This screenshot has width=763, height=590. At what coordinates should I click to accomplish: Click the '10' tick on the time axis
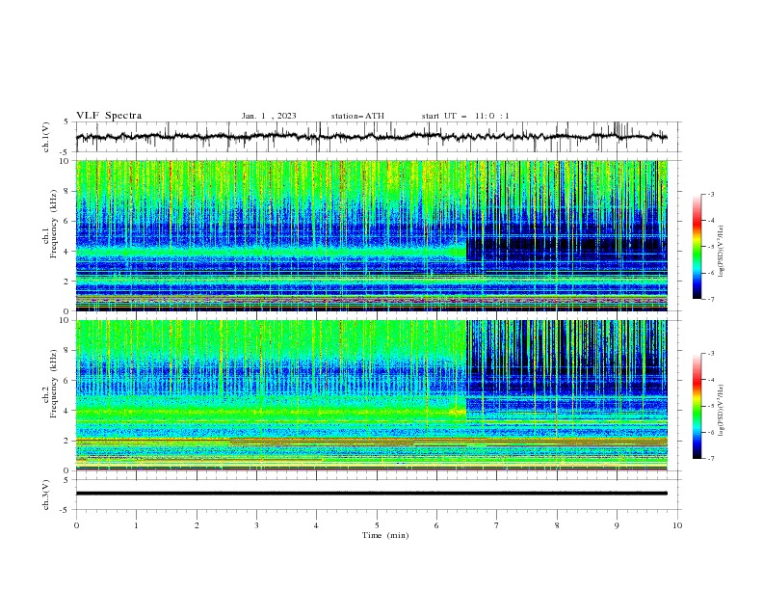pyautogui.click(x=677, y=525)
